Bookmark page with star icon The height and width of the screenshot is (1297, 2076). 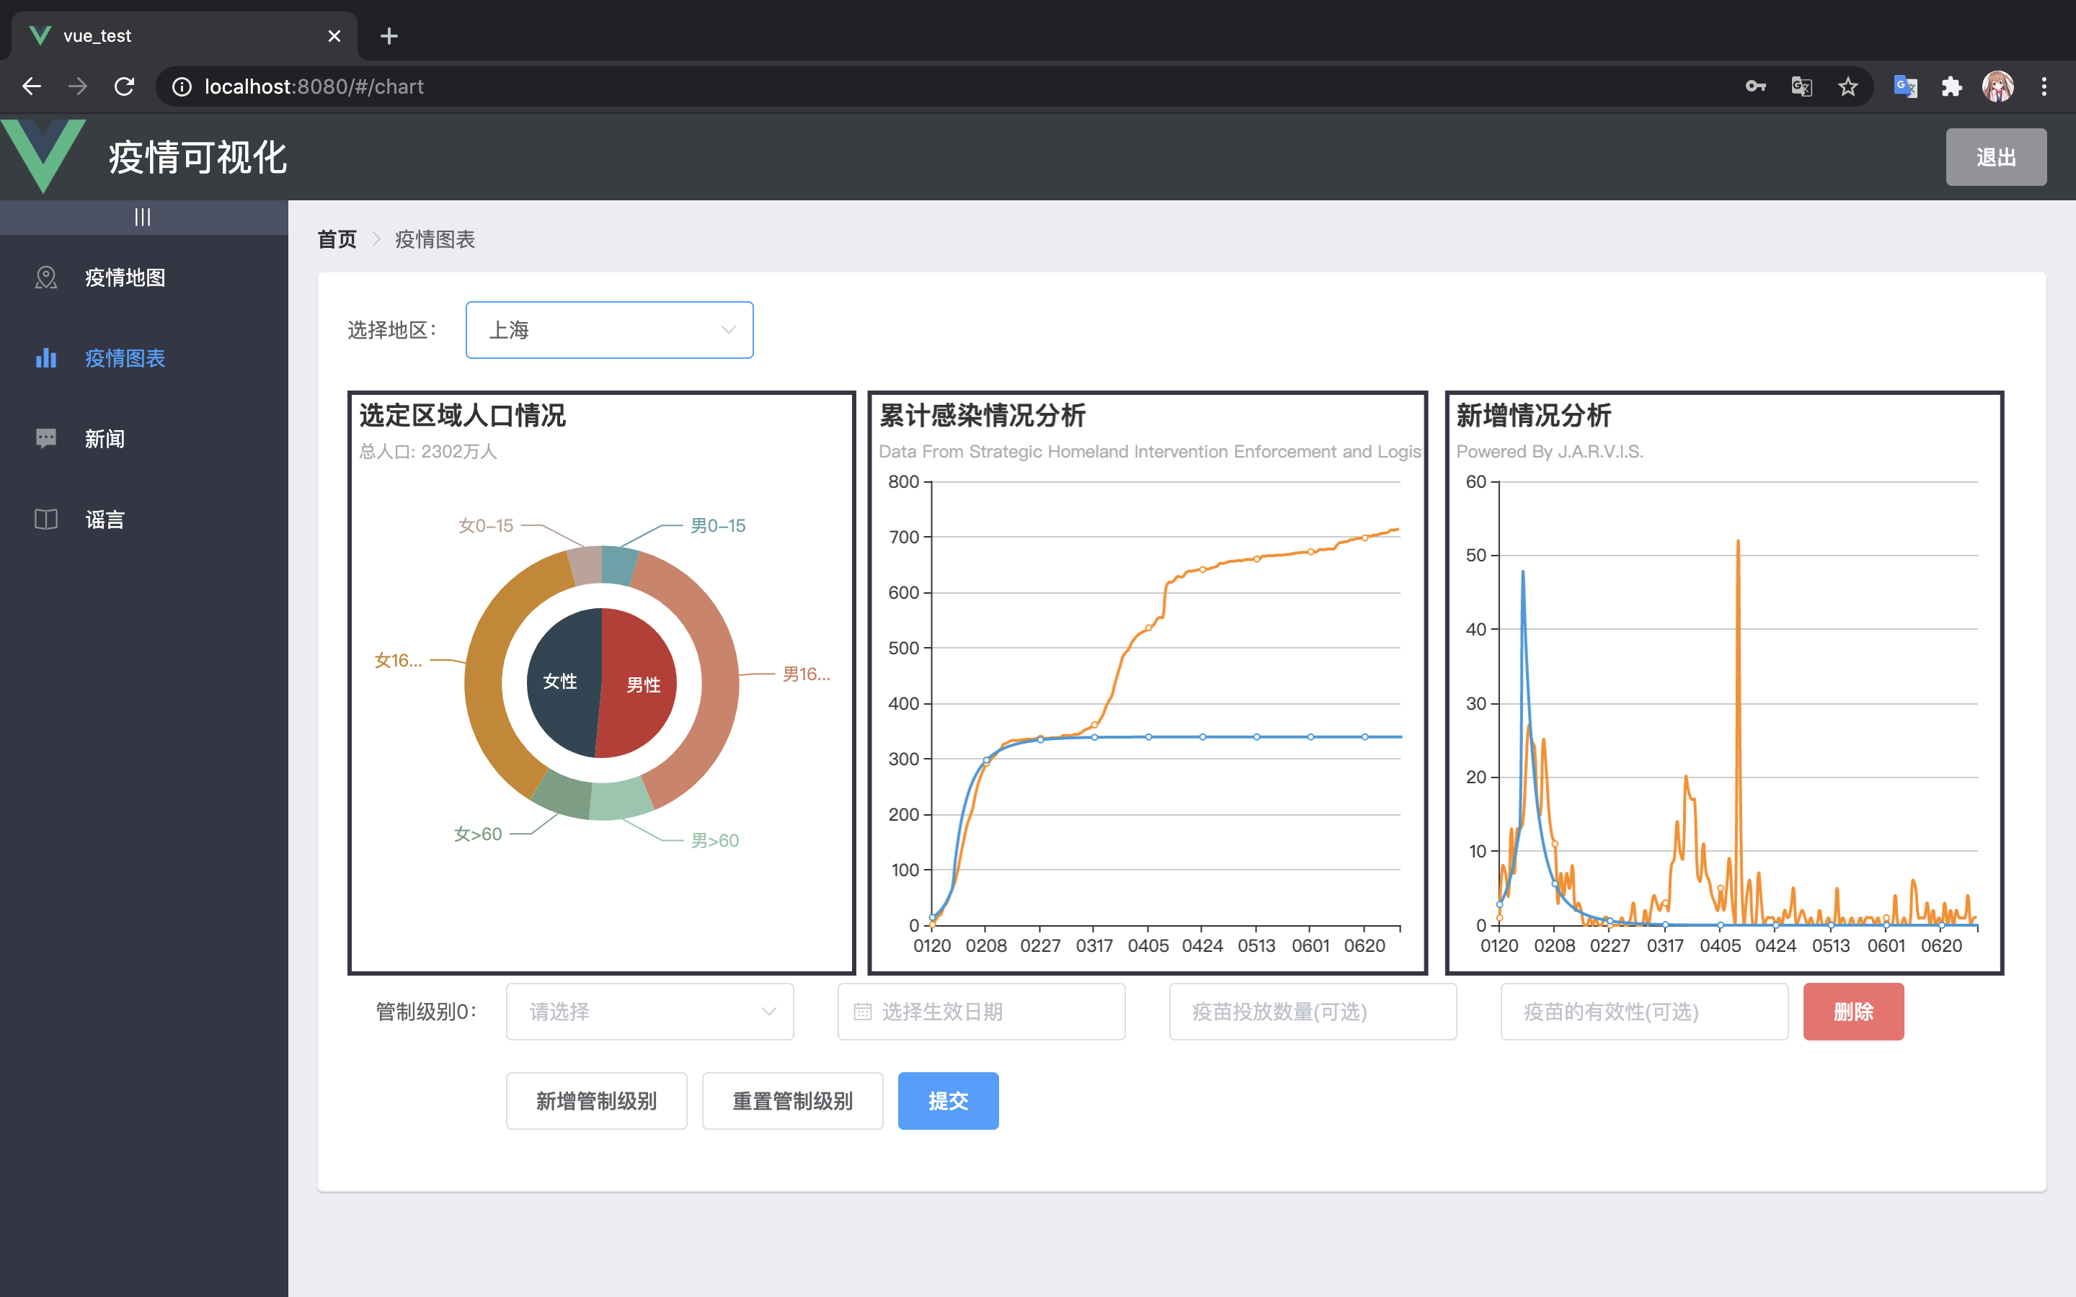(1847, 86)
